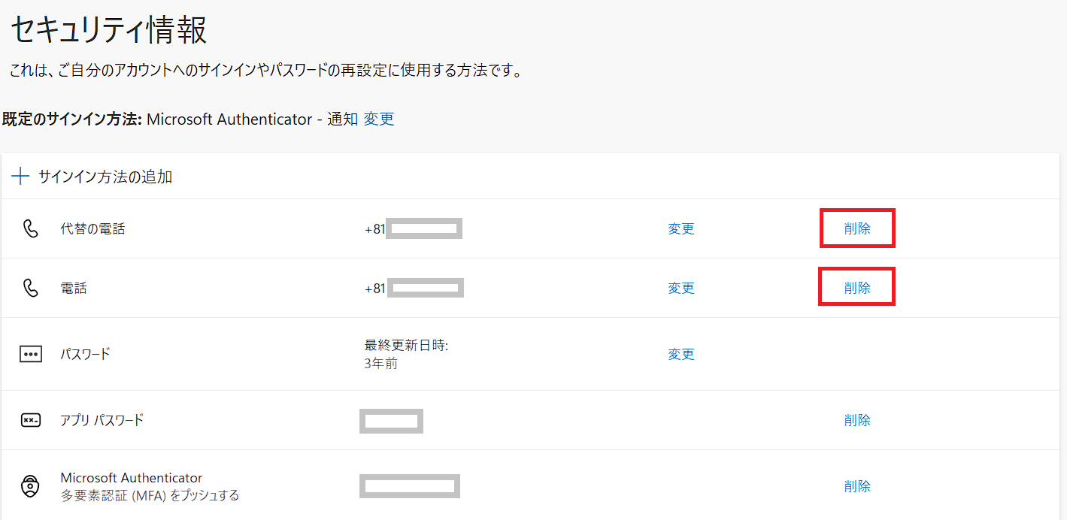This screenshot has height=520, width=1067.
Task: Click the plus icon to add sign-in method
Action: (x=20, y=177)
